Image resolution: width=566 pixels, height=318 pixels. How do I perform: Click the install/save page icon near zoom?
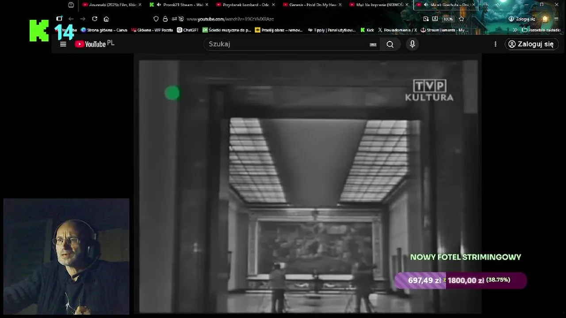click(435, 19)
